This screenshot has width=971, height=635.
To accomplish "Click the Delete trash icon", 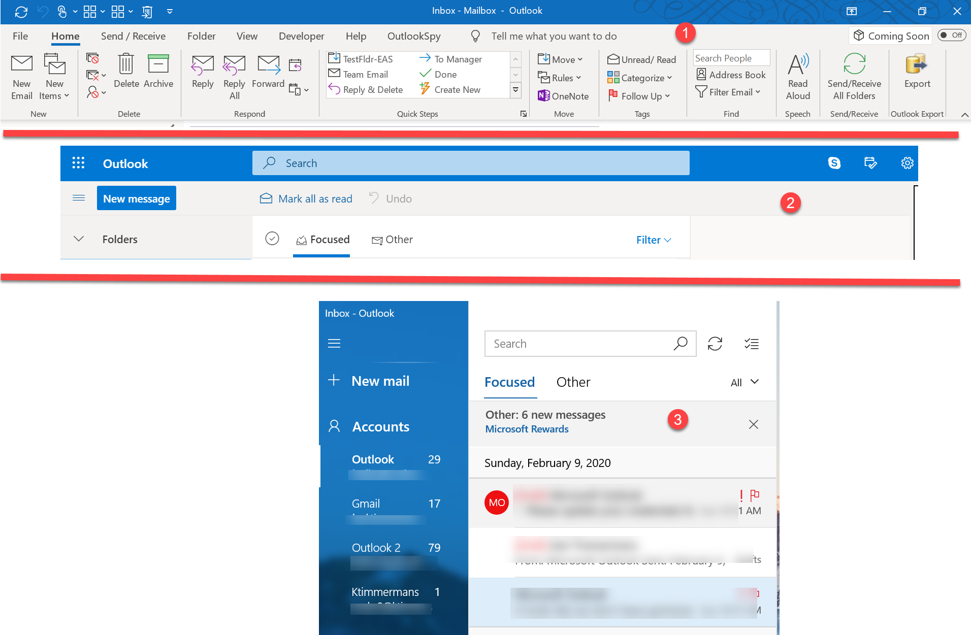I will [x=126, y=71].
